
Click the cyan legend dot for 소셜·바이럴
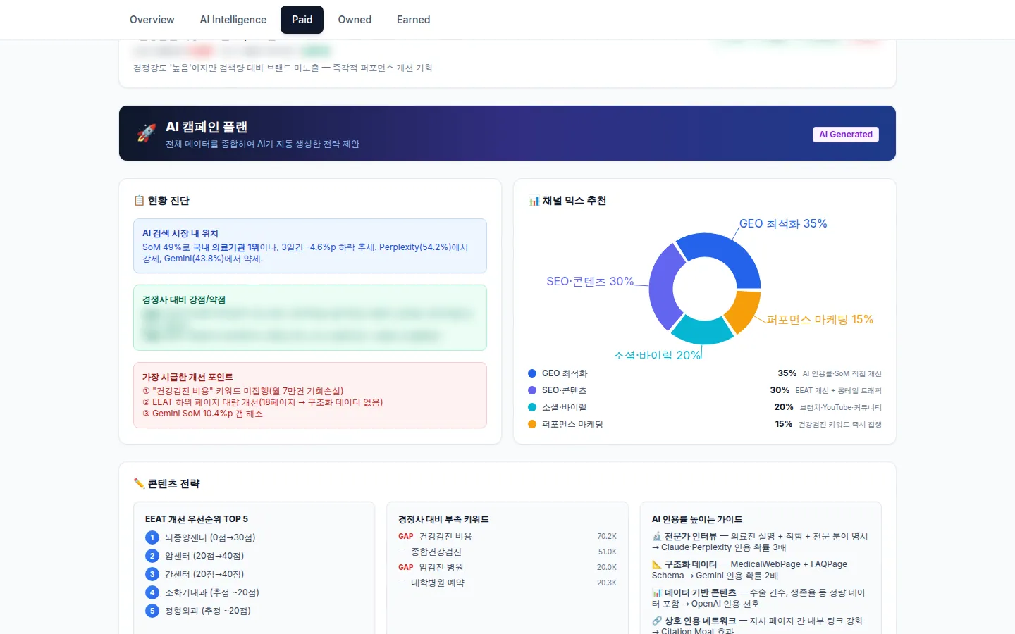pyautogui.click(x=532, y=407)
